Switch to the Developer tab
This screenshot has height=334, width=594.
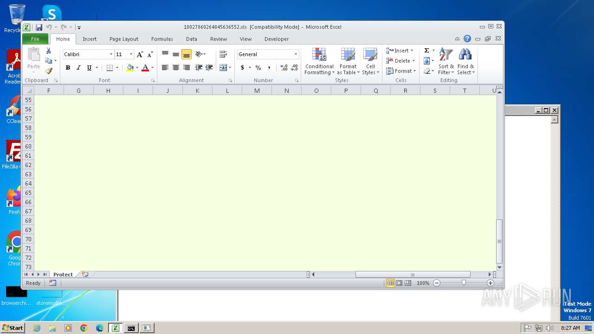pos(277,39)
